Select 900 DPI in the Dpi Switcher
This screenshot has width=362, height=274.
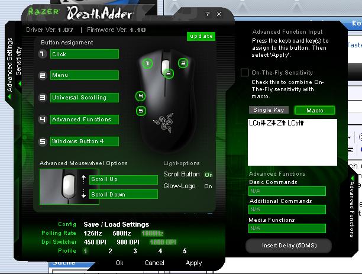(x=128, y=242)
